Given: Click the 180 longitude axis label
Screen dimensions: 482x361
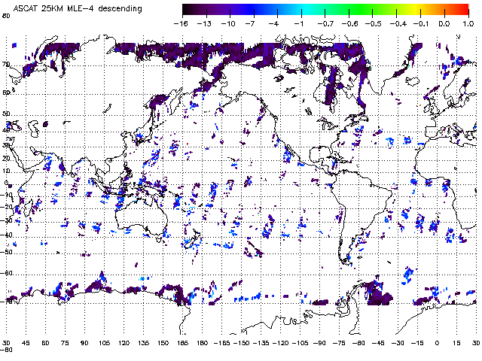Looking at the screenshot, I should 203,343.
